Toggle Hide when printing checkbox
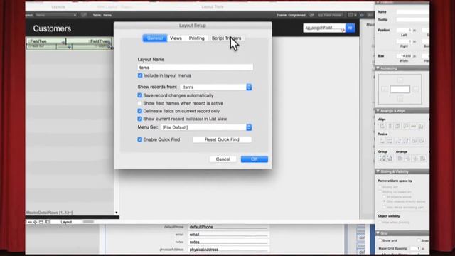This screenshot has width=455, height=256. (380, 223)
